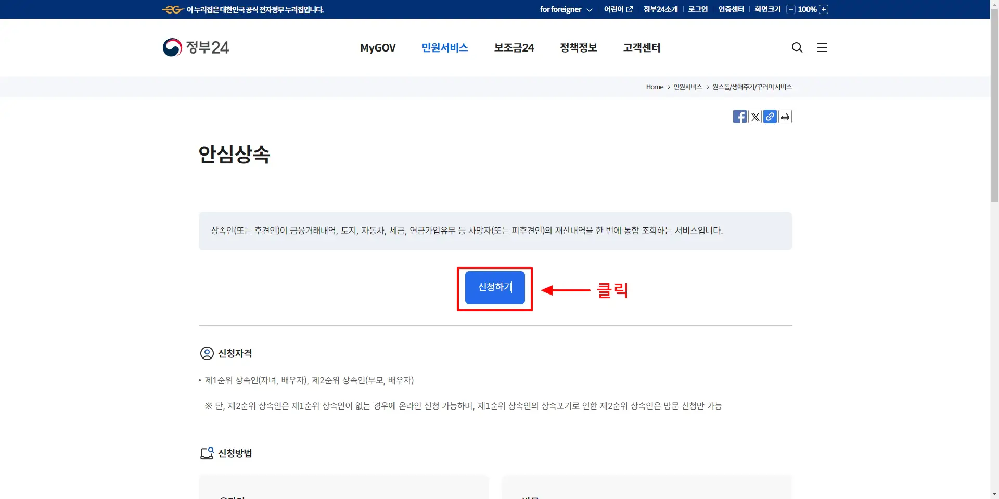Click the 신청방법 section heading
This screenshot has height=499, width=999.
tap(235, 453)
